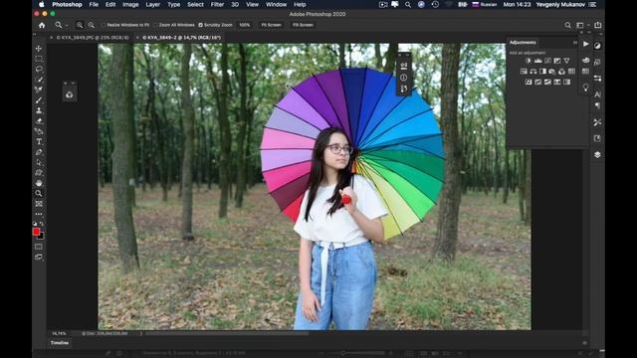637x358 pixels.
Task: Open the Edit Toolbar three-dots menu
Action: (39, 214)
